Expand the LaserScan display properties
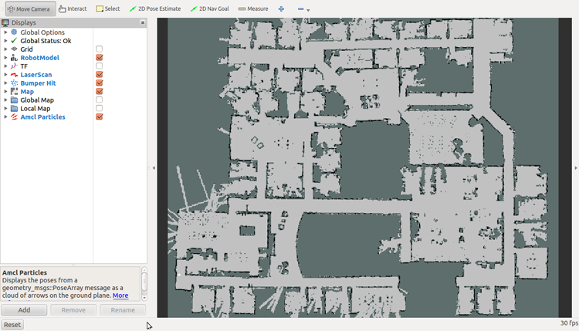The image size is (579, 331). pos(5,75)
